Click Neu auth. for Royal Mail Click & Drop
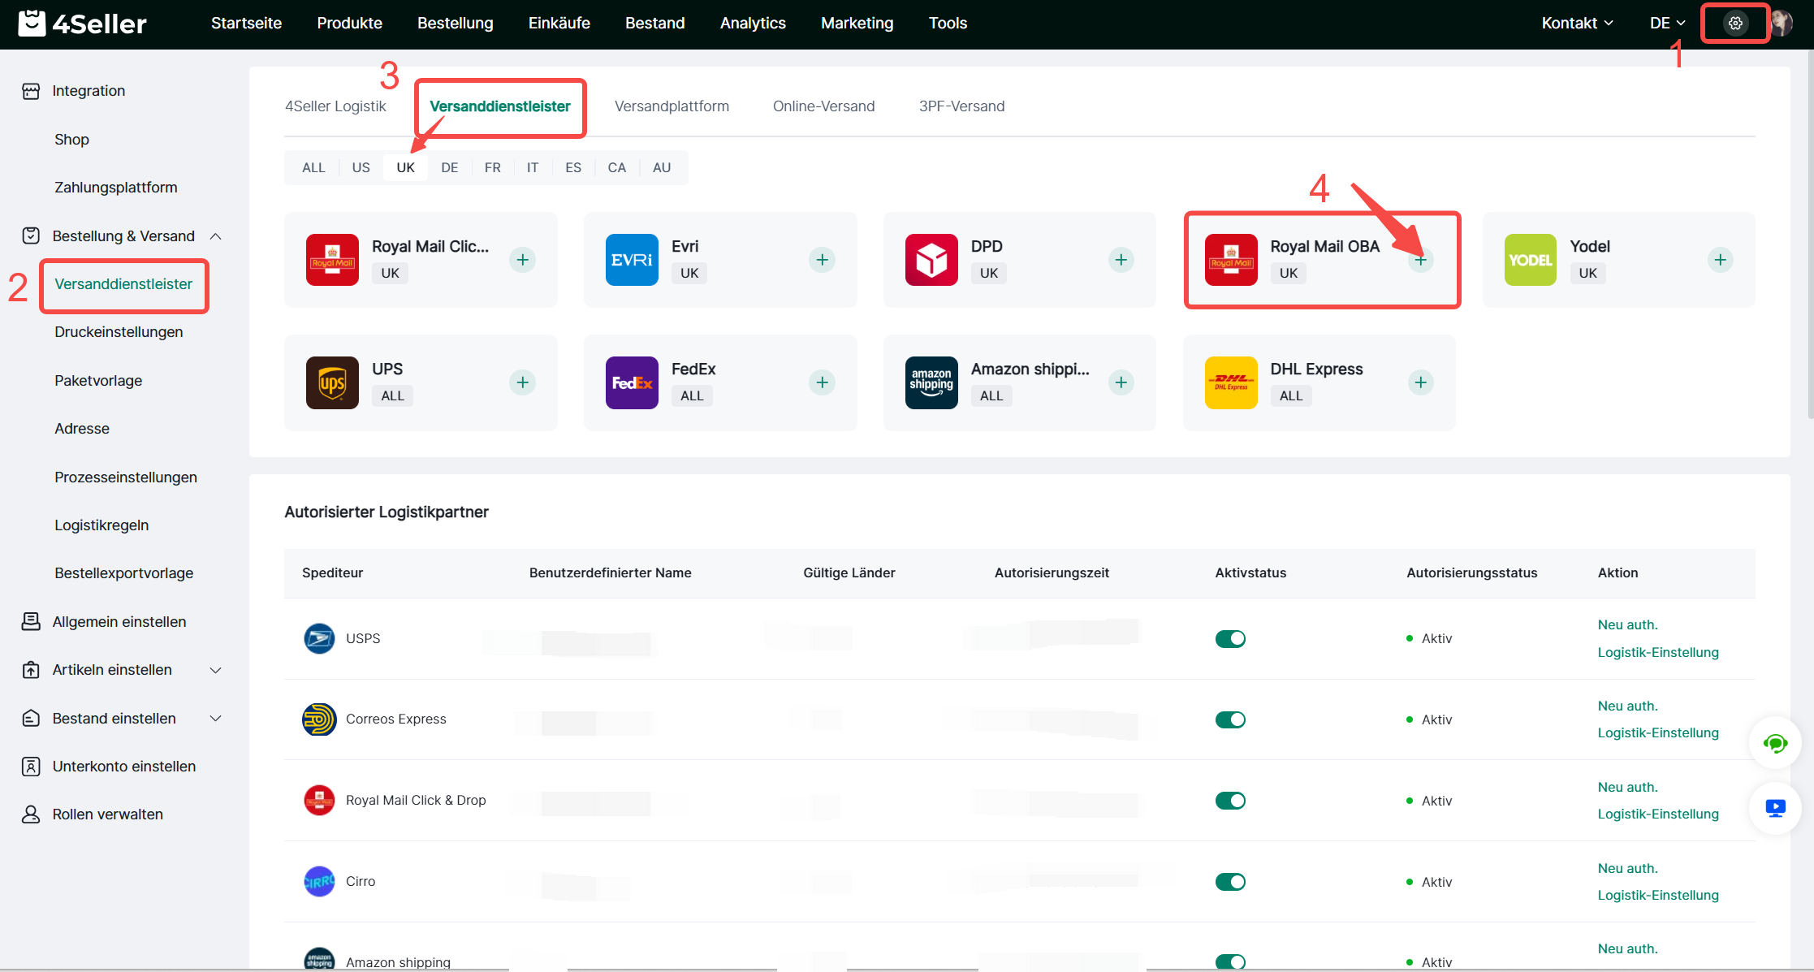The height and width of the screenshot is (972, 1814). [x=1627, y=787]
